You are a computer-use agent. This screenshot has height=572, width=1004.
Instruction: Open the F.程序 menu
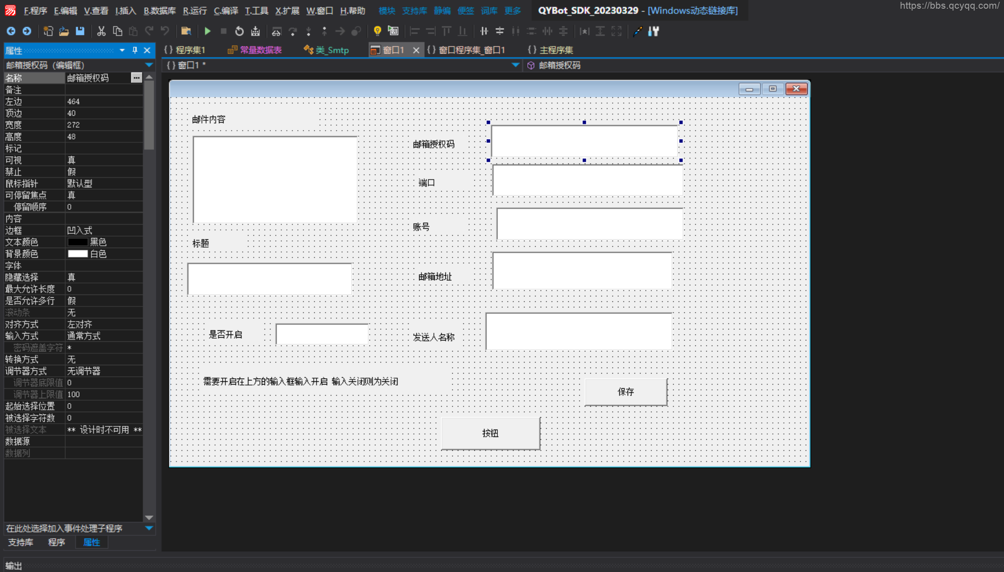(35, 11)
